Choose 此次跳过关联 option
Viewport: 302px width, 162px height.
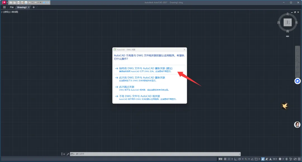[x=149, y=88]
